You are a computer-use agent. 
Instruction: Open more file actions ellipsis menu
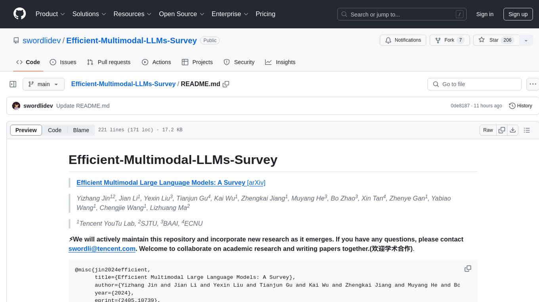[x=533, y=84]
